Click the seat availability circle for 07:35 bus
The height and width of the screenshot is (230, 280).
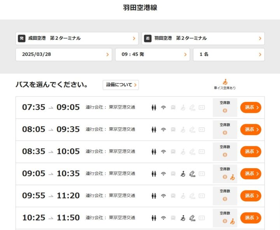coord(225,111)
